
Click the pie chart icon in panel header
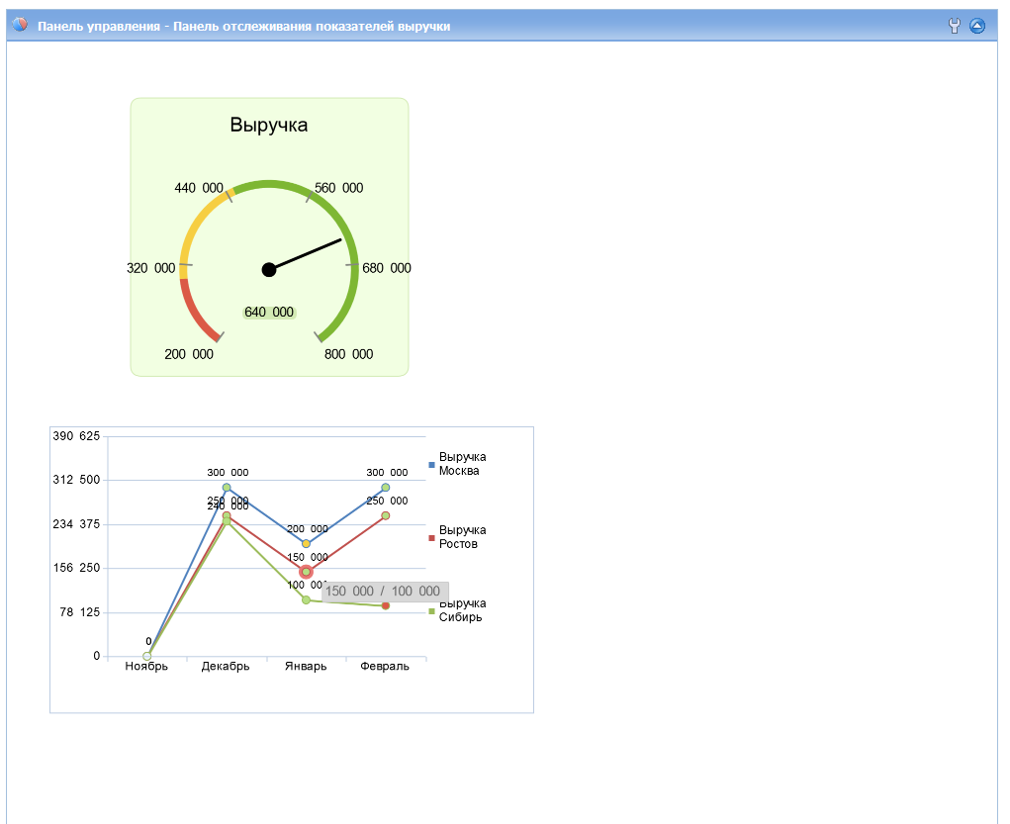21,26
